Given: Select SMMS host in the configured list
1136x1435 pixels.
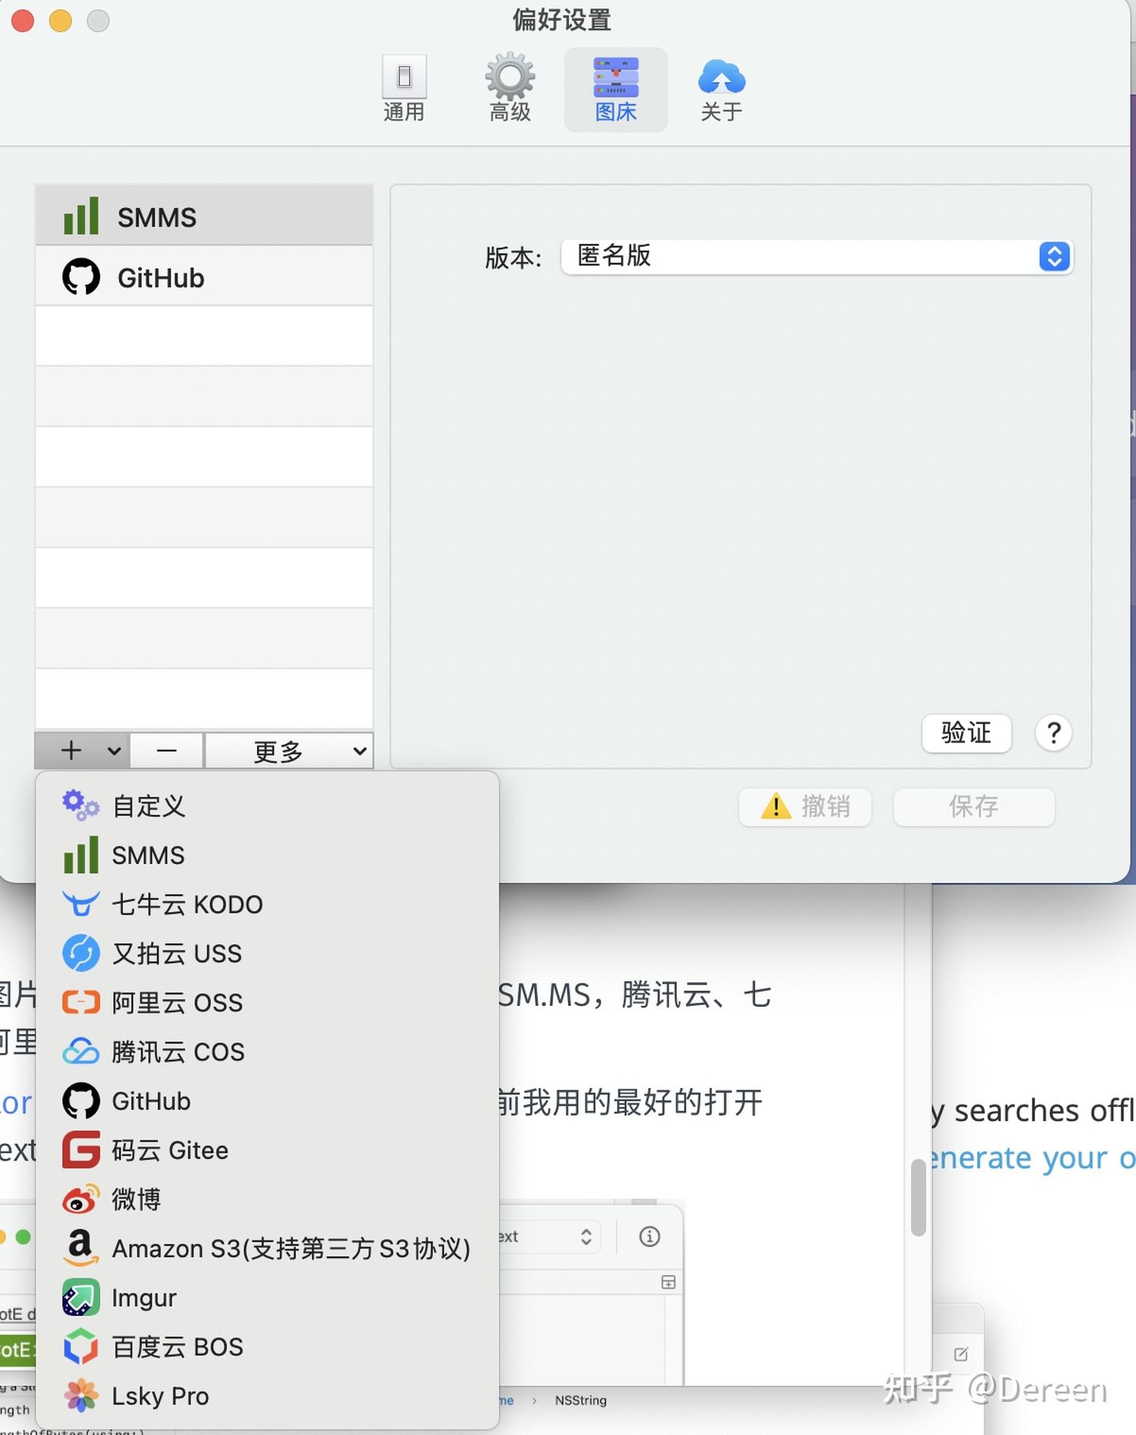Looking at the screenshot, I should coord(204,216).
